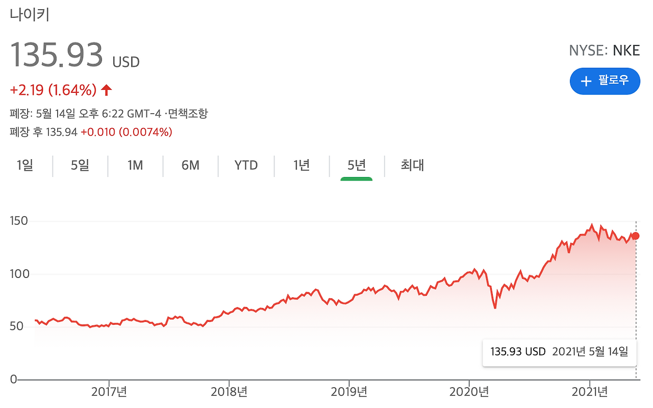Click the 2019년 x-axis label
Screen dimensions: 653x408
click(x=349, y=392)
